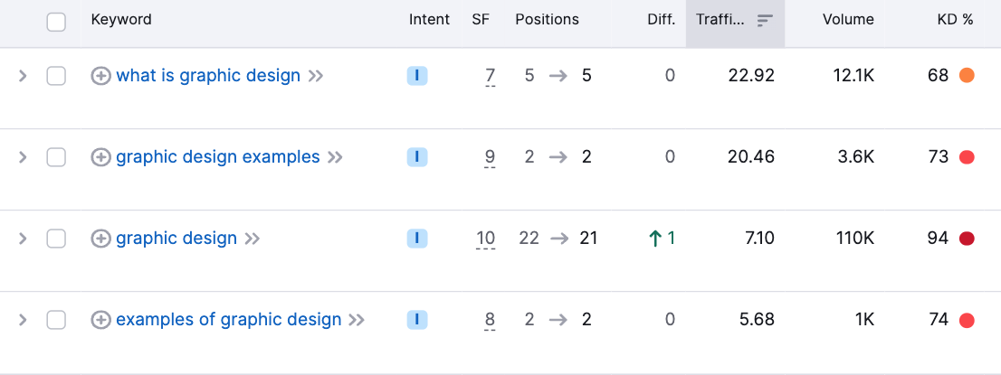Click plus icon beside 'graphic design examples'
The image size is (1001, 375).
(x=100, y=157)
